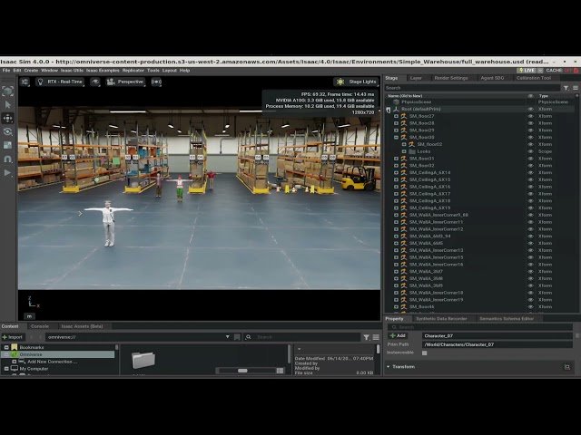Click the Looks folder icon in stage tree
This screenshot has height=435, width=581.
click(412, 151)
